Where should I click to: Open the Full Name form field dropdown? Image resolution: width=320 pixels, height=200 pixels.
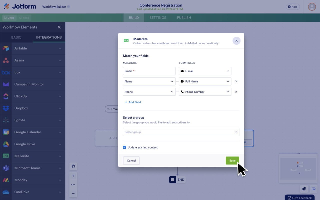205,81
